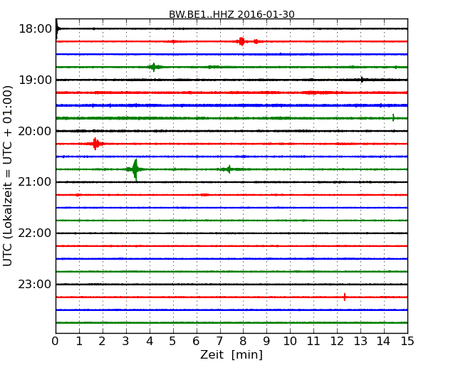The height and width of the screenshot is (370, 463).
Task: Click the red spike near minute 12.3 at 23:15
Action: coord(345,297)
